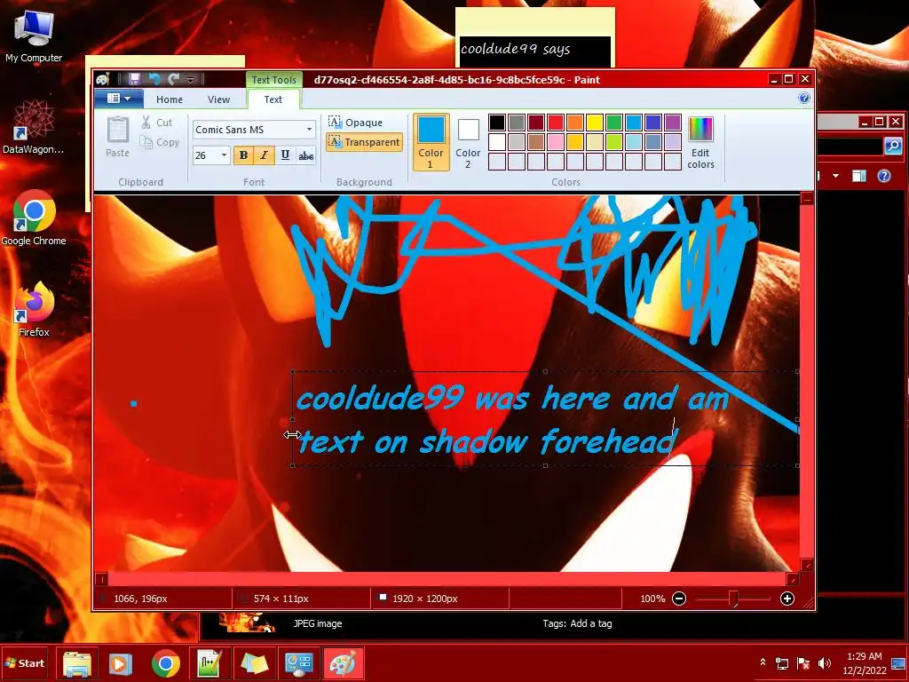
Task: Save the image with the Save icon
Action: [135, 79]
